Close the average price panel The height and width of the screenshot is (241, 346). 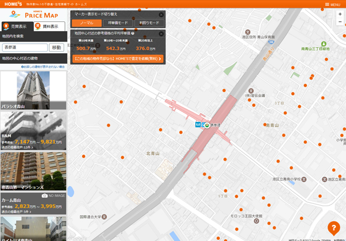tap(161, 34)
